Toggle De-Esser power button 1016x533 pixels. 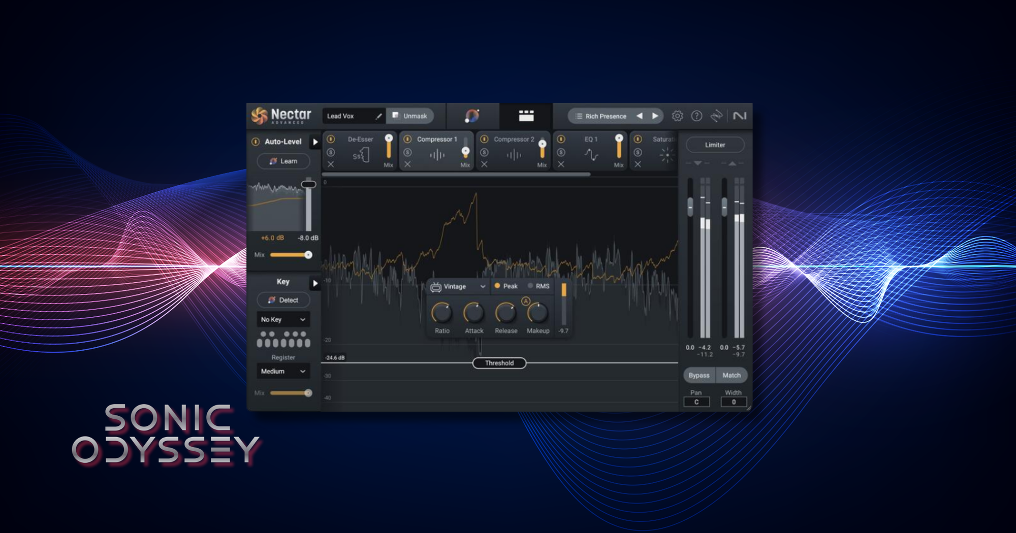pyautogui.click(x=331, y=139)
